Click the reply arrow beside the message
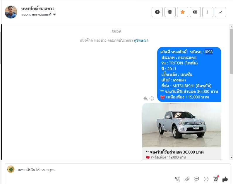 tap(145, 98)
